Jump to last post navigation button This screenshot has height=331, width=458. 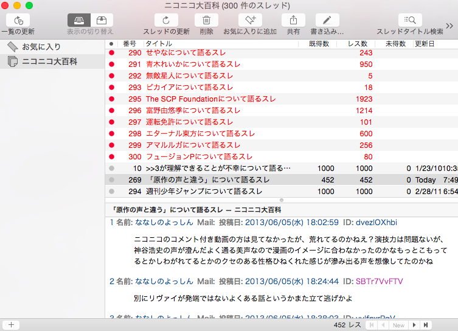tap(426, 325)
